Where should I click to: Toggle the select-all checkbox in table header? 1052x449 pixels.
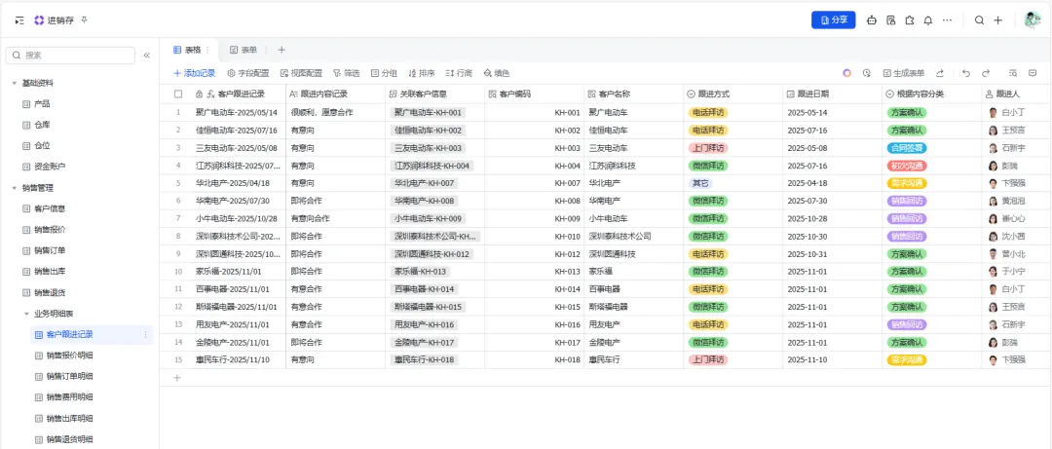(178, 94)
